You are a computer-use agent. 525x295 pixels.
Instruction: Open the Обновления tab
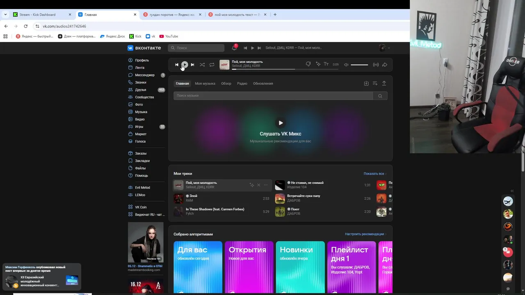[x=263, y=84]
